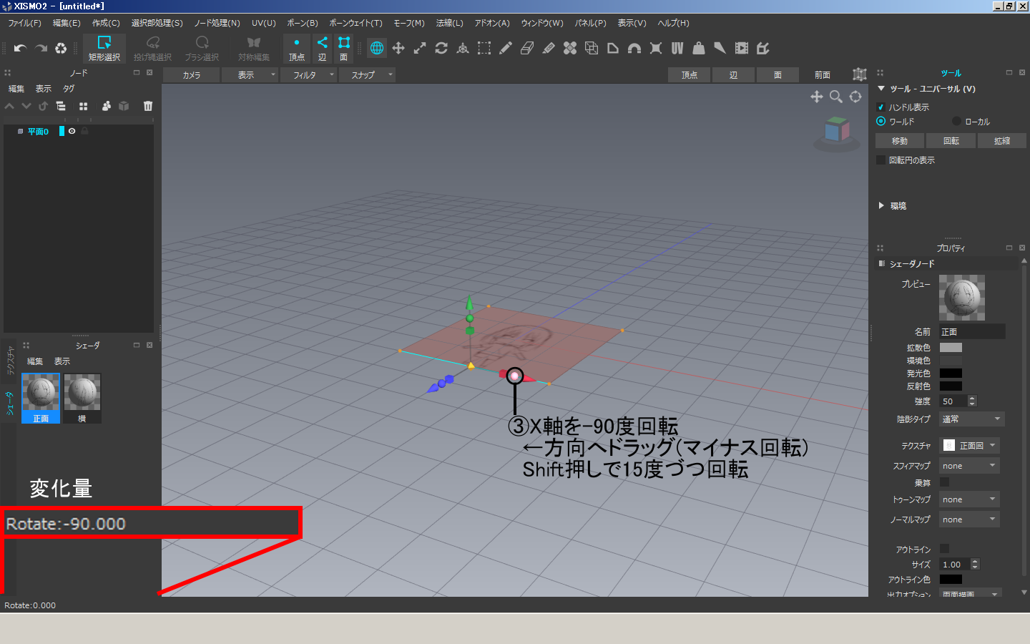Select the Move cross-arrows tool
This screenshot has height=644, width=1030.
click(398, 48)
